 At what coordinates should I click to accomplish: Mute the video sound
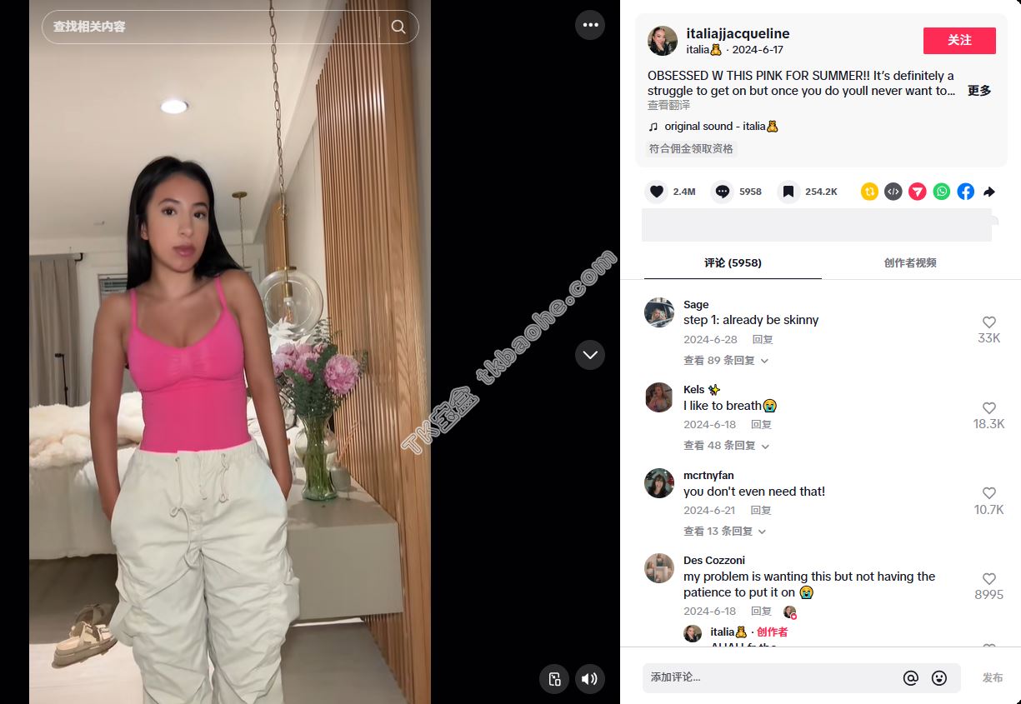tap(590, 678)
